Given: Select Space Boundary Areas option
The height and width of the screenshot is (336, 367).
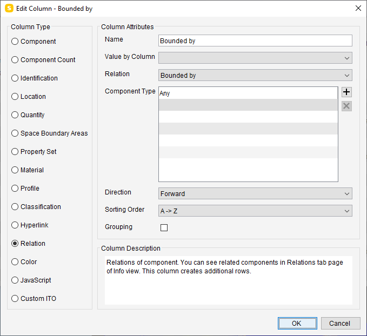Looking at the screenshot, I should point(15,133).
